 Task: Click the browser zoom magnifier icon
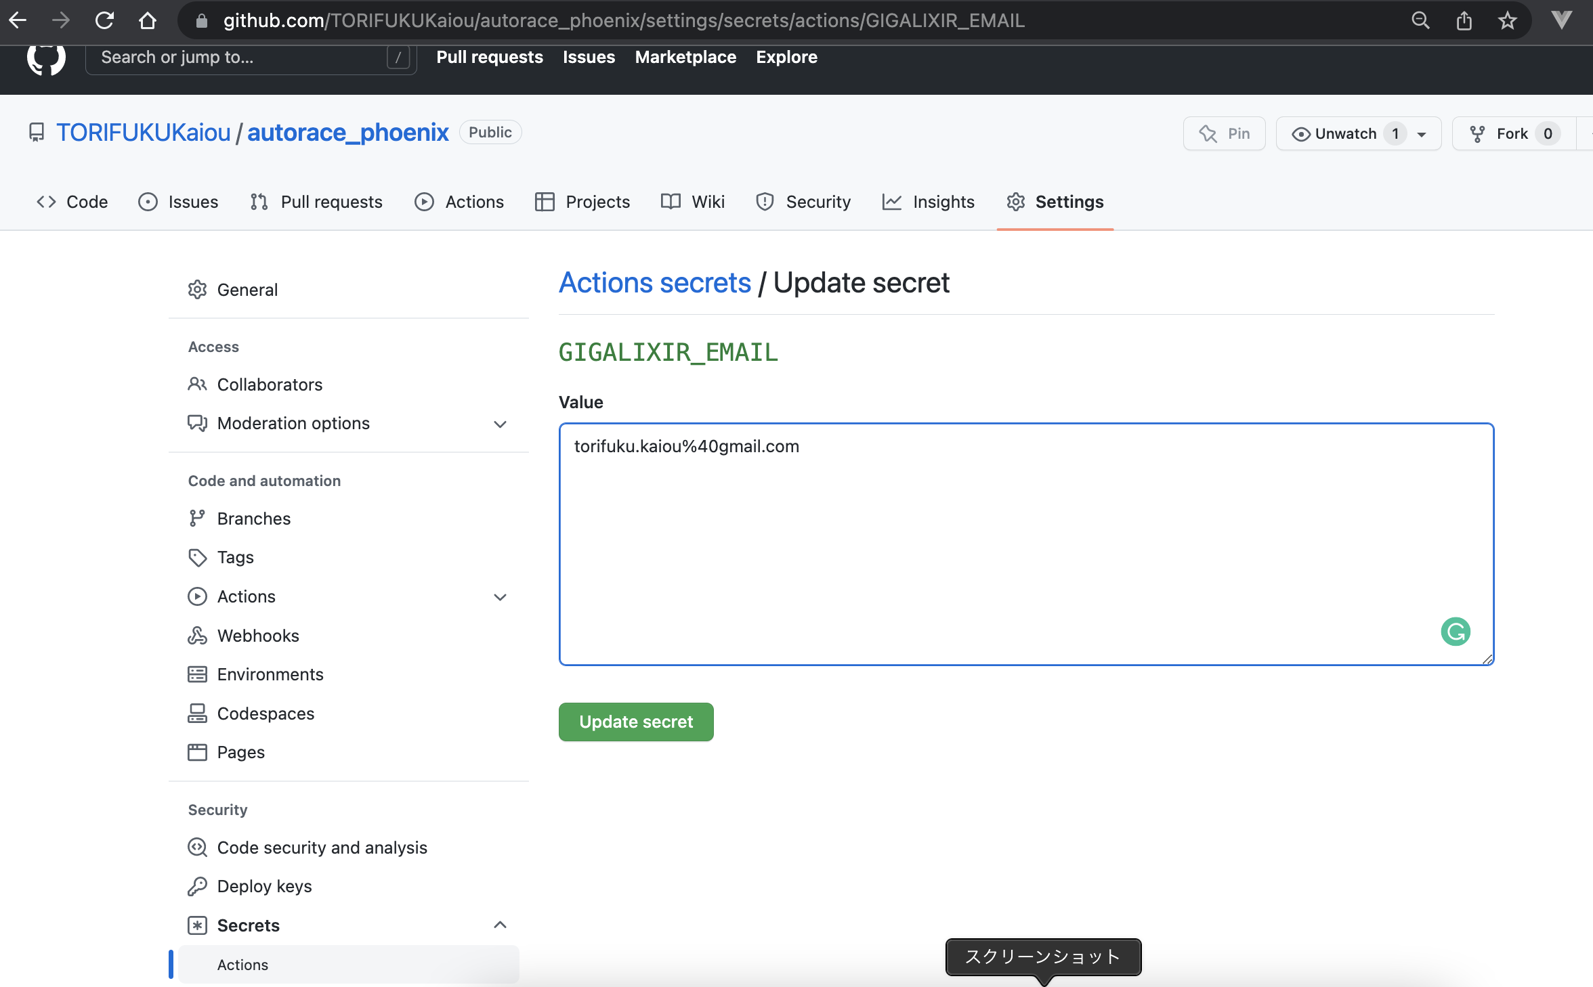pyautogui.click(x=1420, y=20)
